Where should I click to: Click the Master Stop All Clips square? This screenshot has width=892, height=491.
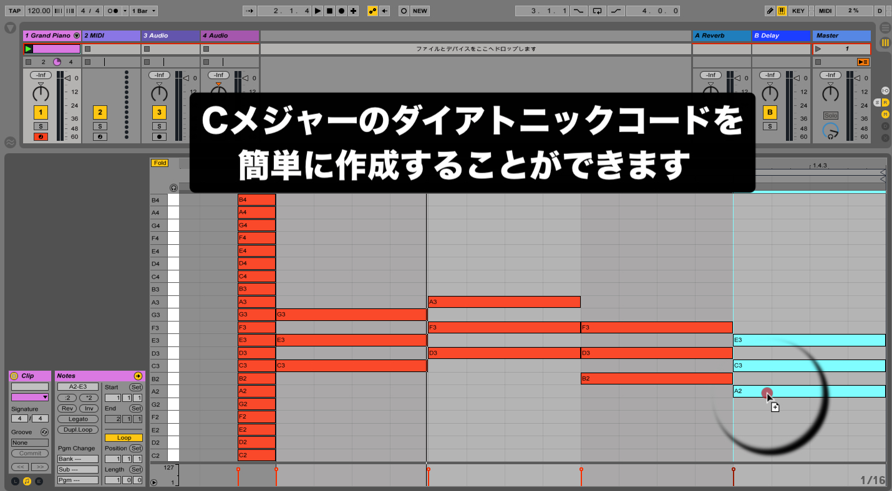[818, 62]
